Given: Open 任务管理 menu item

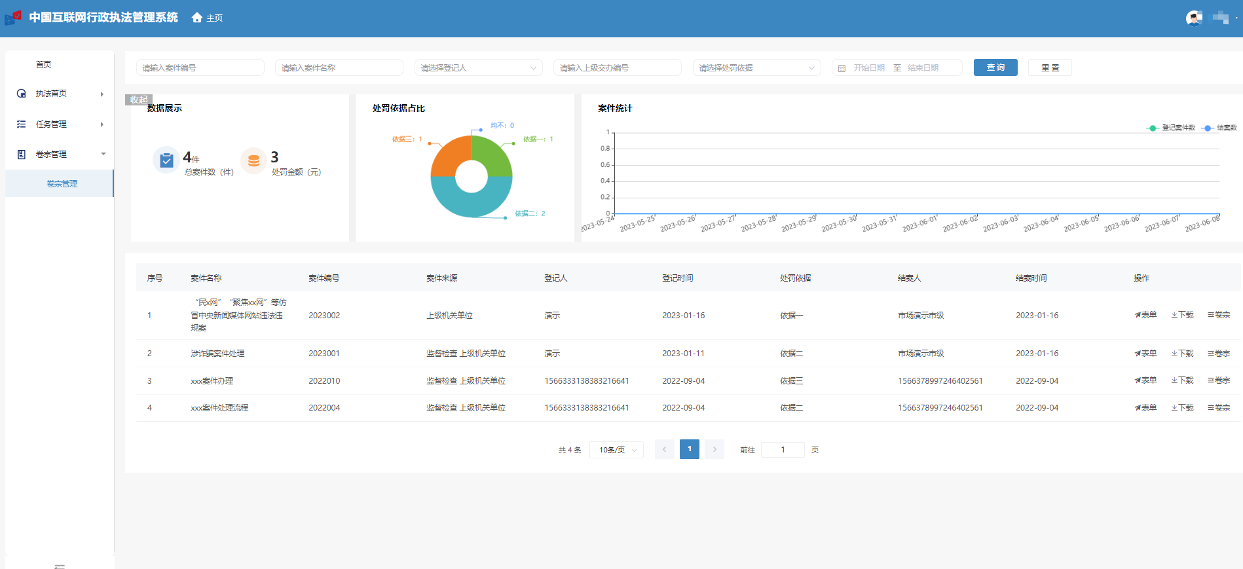Looking at the screenshot, I should click(60, 124).
